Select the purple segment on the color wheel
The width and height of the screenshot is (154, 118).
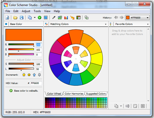[55, 59]
